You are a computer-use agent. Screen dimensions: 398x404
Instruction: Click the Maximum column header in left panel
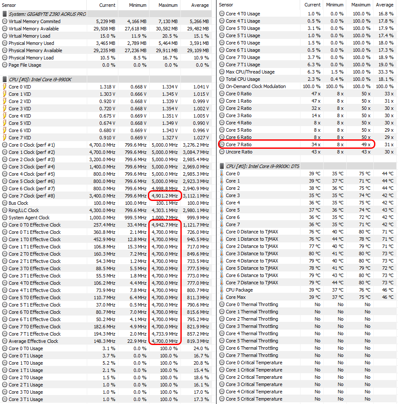(x=165, y=5)
